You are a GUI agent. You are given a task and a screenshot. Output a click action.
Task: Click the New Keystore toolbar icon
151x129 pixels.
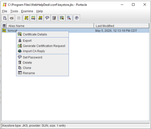tap(5, 18)
